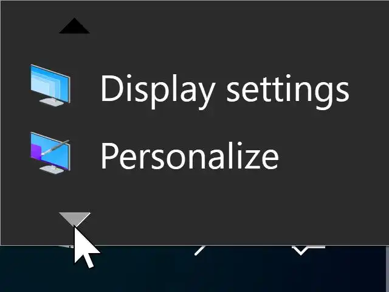This screenshot has height=292, width=389.
Task: Click the Display settings monitor icon
Action: pos(50,85)
